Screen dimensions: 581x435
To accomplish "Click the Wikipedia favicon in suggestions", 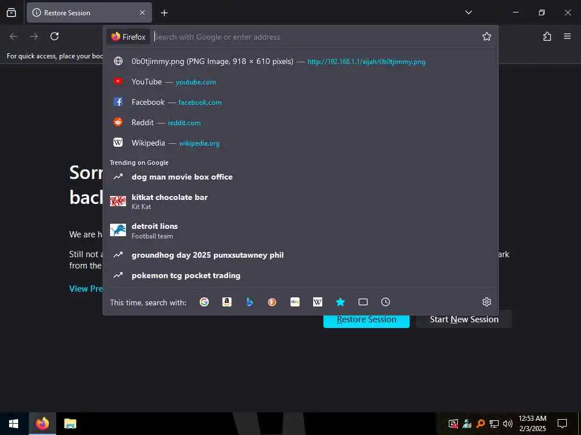I will coord(118,142).
